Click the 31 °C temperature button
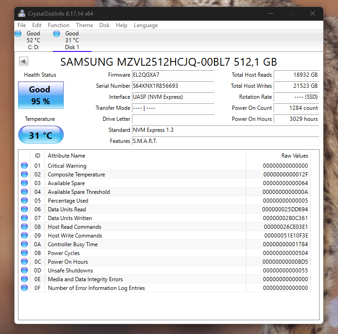This screenshot has width=338, height=334. tap(41, 135)
